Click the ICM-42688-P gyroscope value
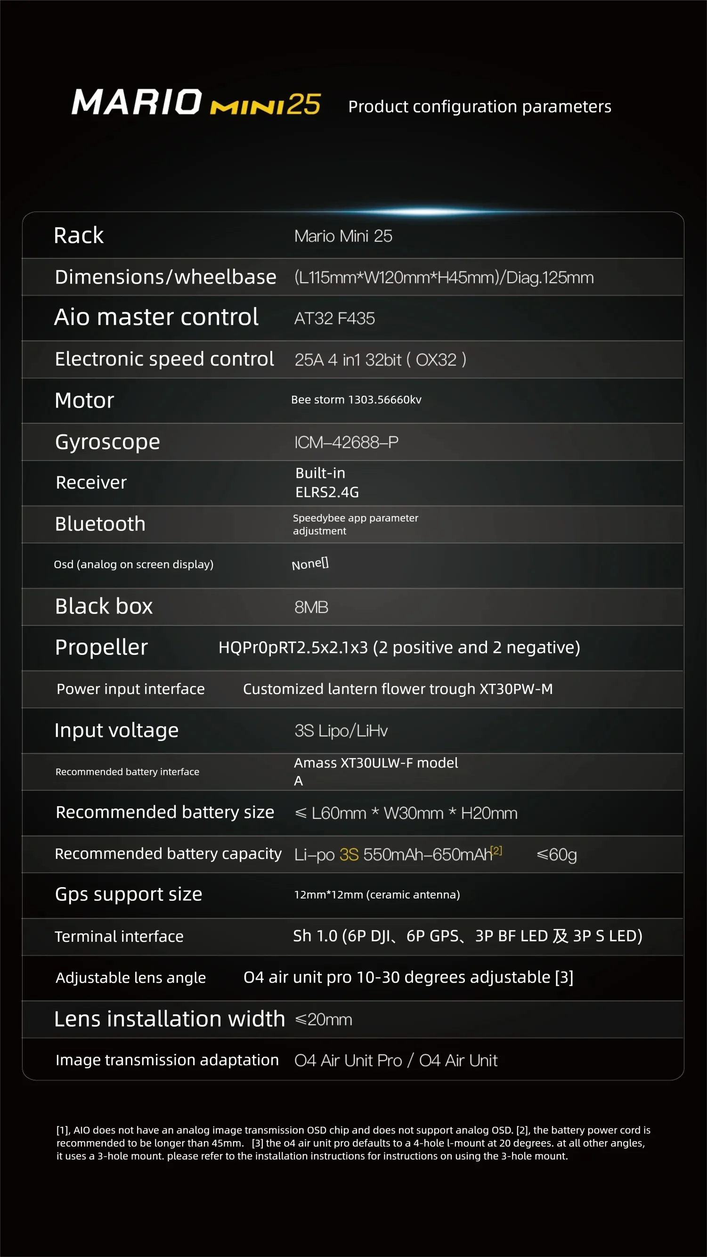707x1257 pixels. pyautogui.click(x=346, y=442)
